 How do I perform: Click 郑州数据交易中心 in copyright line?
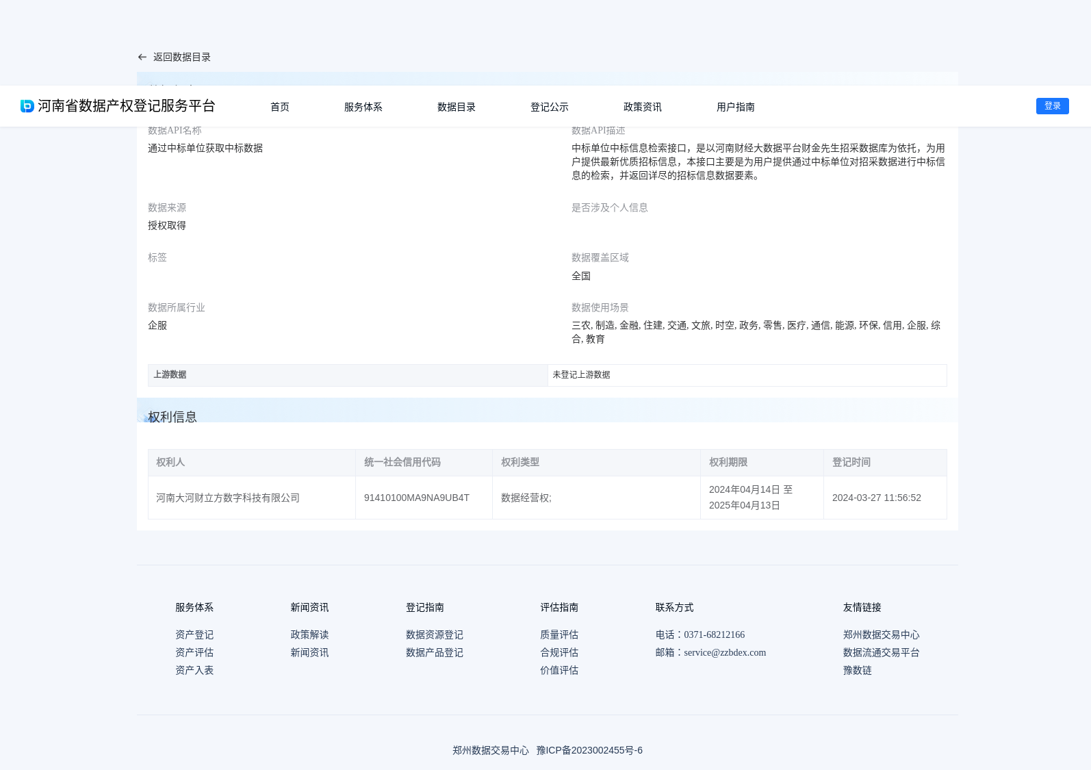point(491,751)
